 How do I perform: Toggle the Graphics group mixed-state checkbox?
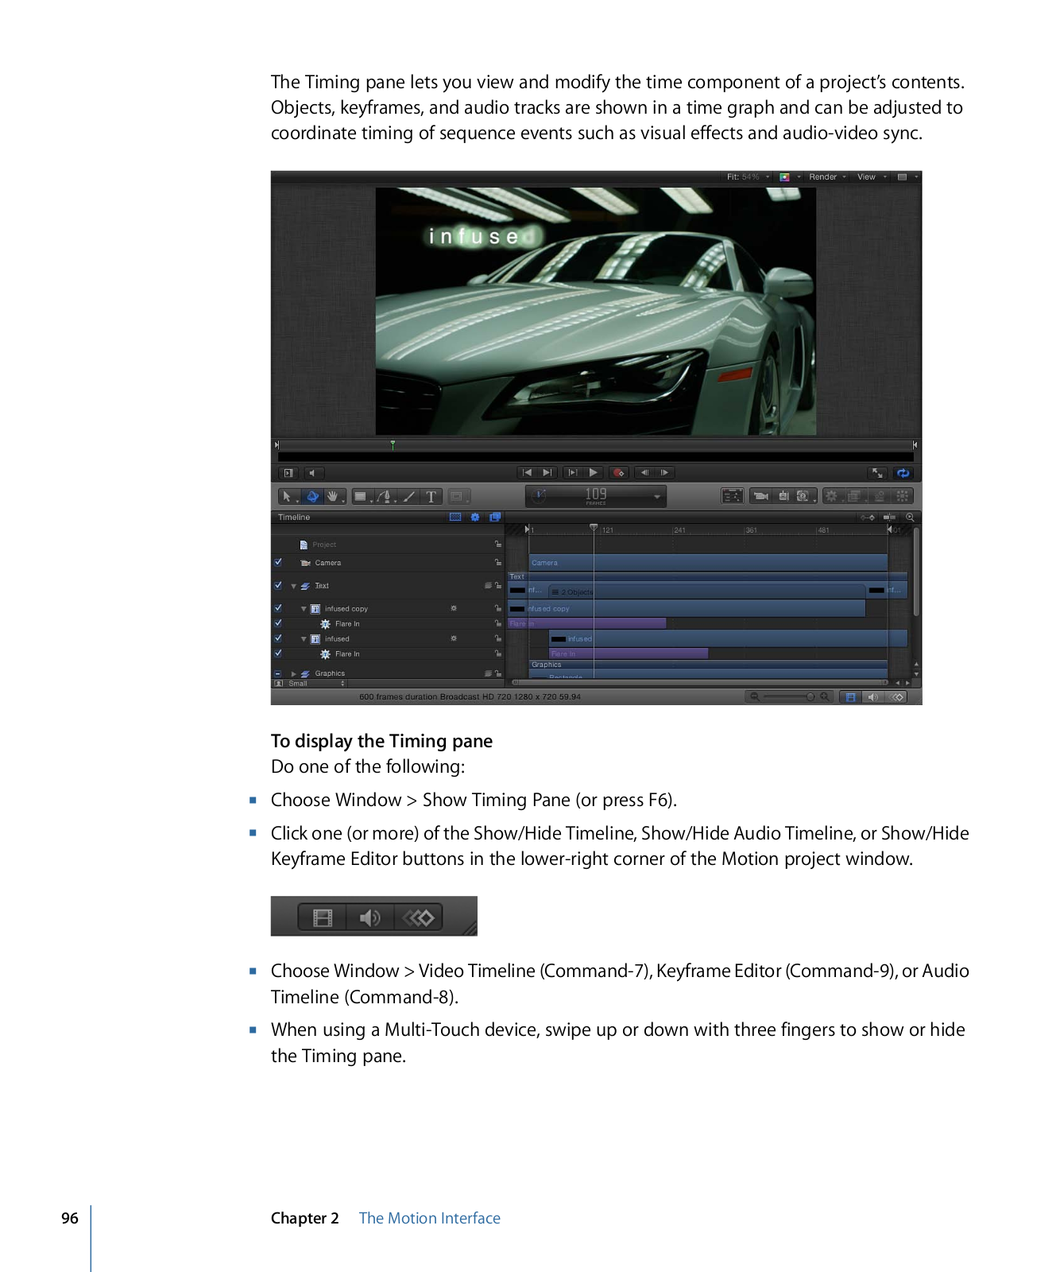pos(278,673)
